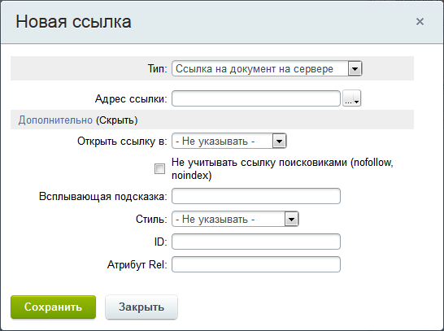Click the arrow on the Стиль selector
444x331 pixels.
(291, 219)
